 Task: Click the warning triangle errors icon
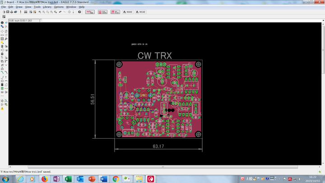pyautogui.click(x=2, y=108)
